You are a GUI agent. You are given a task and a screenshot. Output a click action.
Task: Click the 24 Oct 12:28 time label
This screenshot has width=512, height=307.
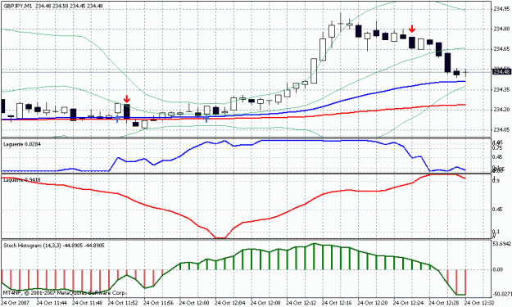pos(443,303)
